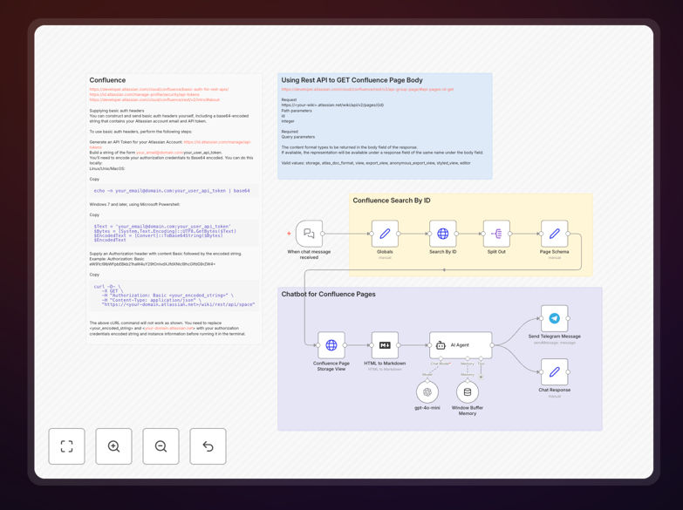683x510 pixels.
Task: Click the echo base64 command code block
Action: click(x=174, y=191)
